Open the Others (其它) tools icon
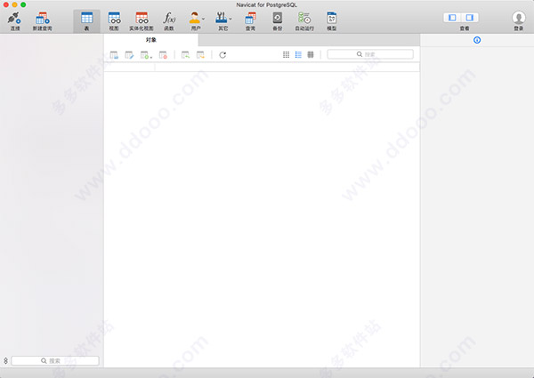534x378 pixels. point(222,18)
